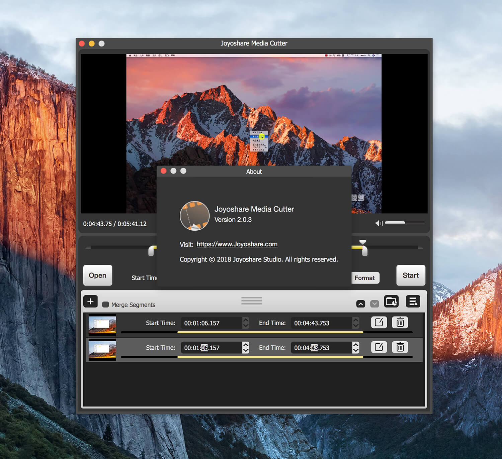
Task: Adjust the volume slider
Action: coord(405,223)
